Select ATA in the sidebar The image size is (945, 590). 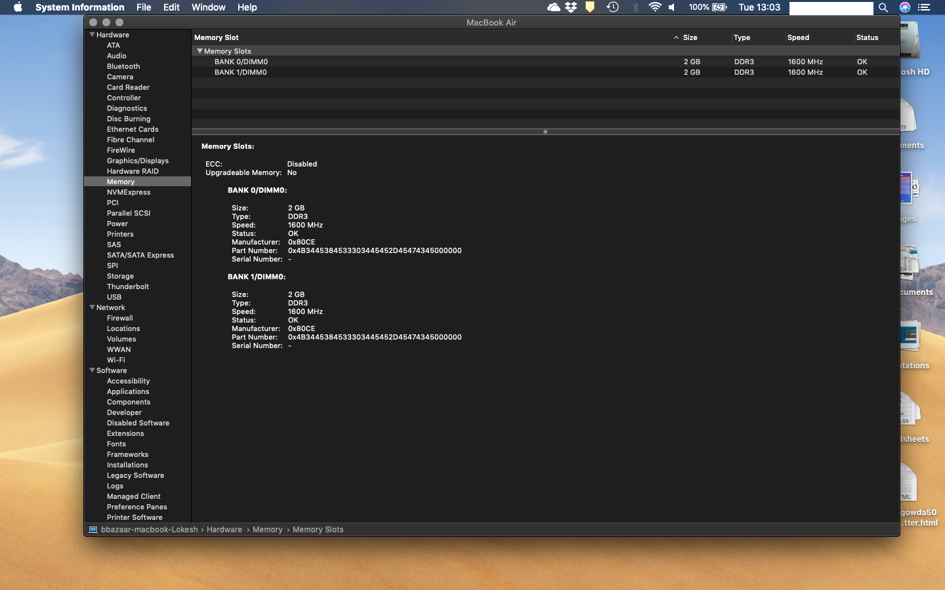pyautogui.click(x=114, y=45)
